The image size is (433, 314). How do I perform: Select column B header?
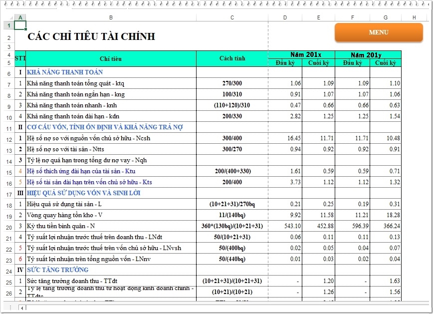pos(111,17)
